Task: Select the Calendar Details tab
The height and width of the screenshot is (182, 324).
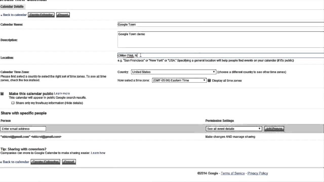Action: pyautogui.click(x=12, y=7)
